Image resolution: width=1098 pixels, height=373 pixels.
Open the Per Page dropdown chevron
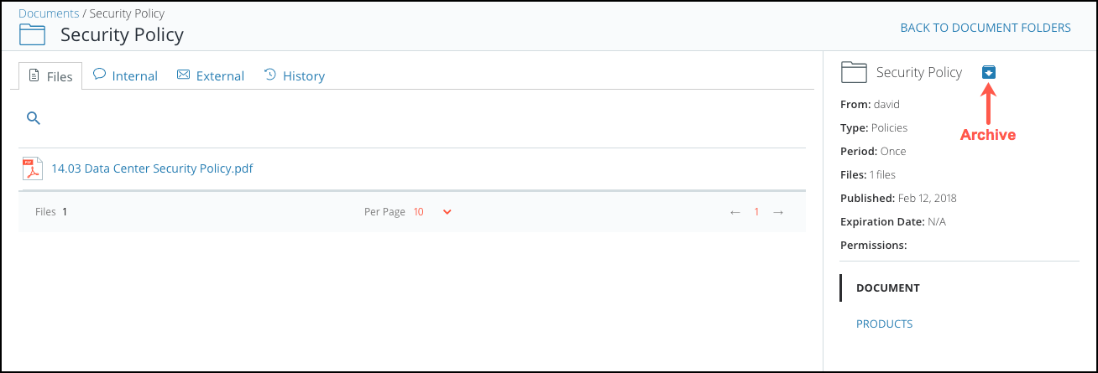click(447, 212)
